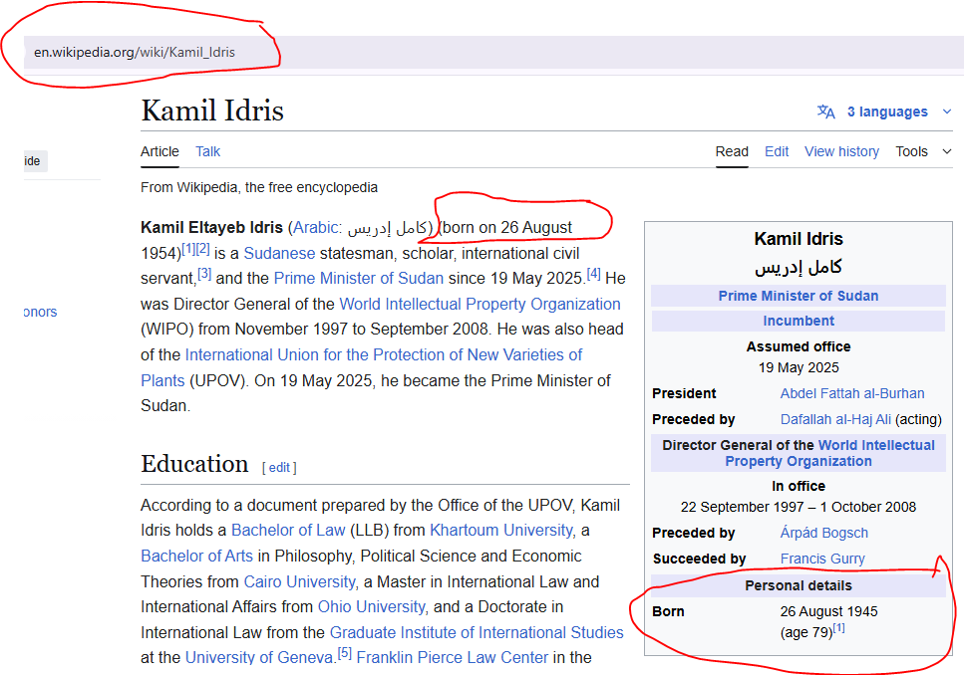Click the partially hidden sidebar hide button
The image size is (964, 675).
(x=34, y=161)
